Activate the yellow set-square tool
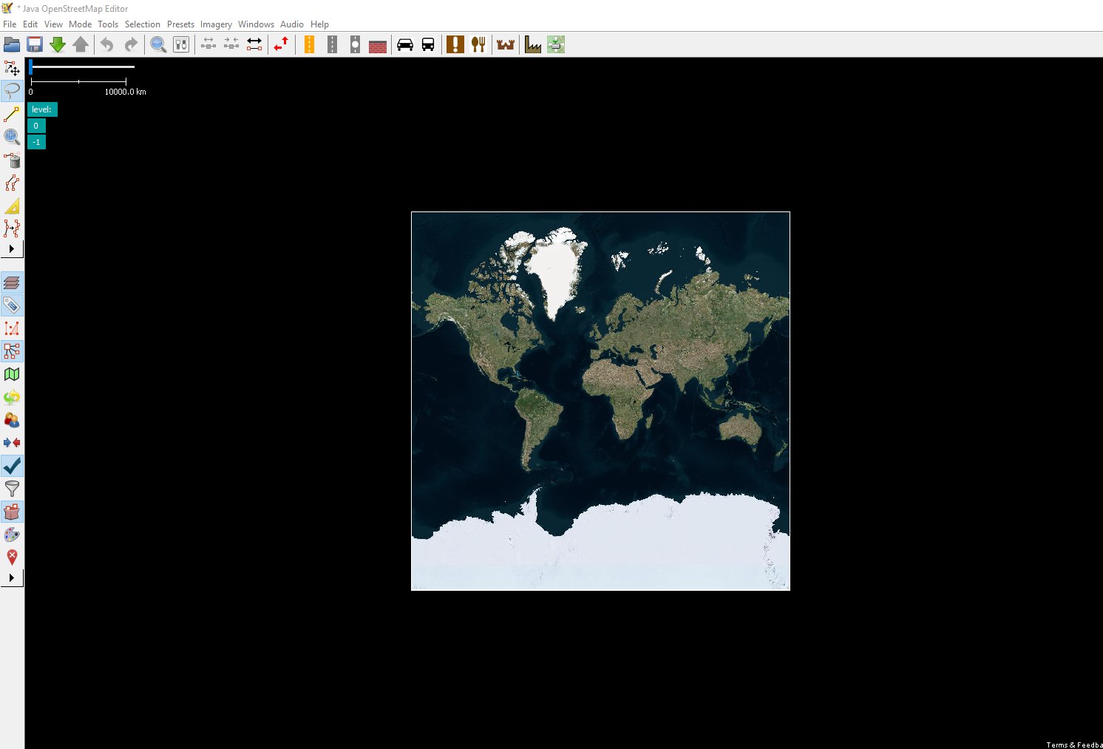Viewport: 1103px width, 749px height. [x=12, y=206]
